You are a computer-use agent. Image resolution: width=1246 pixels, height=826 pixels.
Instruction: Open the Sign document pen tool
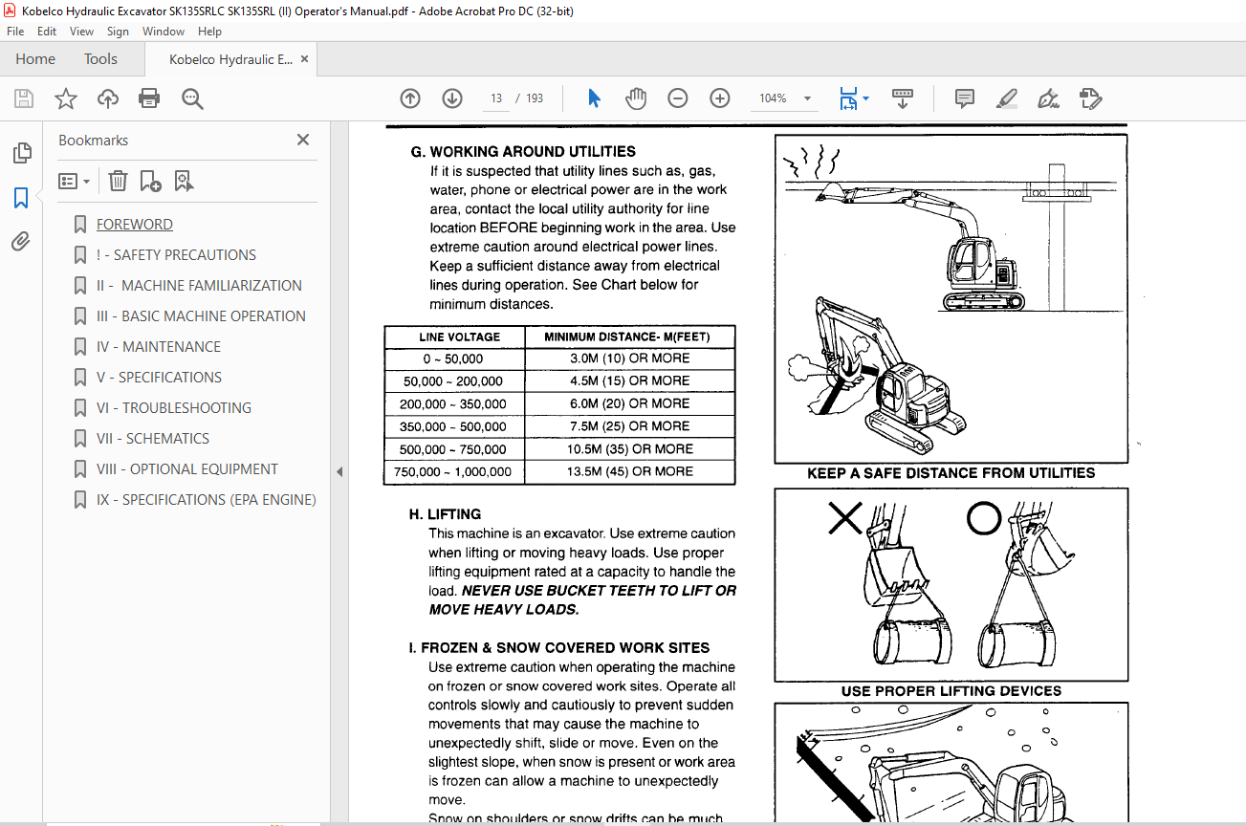(x=1048, y=98)
